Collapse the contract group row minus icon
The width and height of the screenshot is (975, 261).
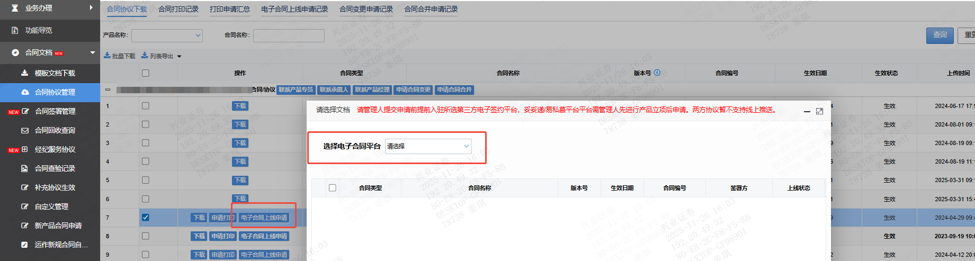[x=108, y=89]
